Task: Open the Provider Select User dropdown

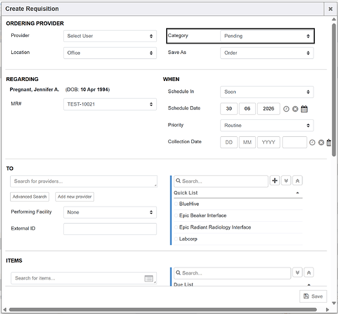Action: click(x=110, y=36)
